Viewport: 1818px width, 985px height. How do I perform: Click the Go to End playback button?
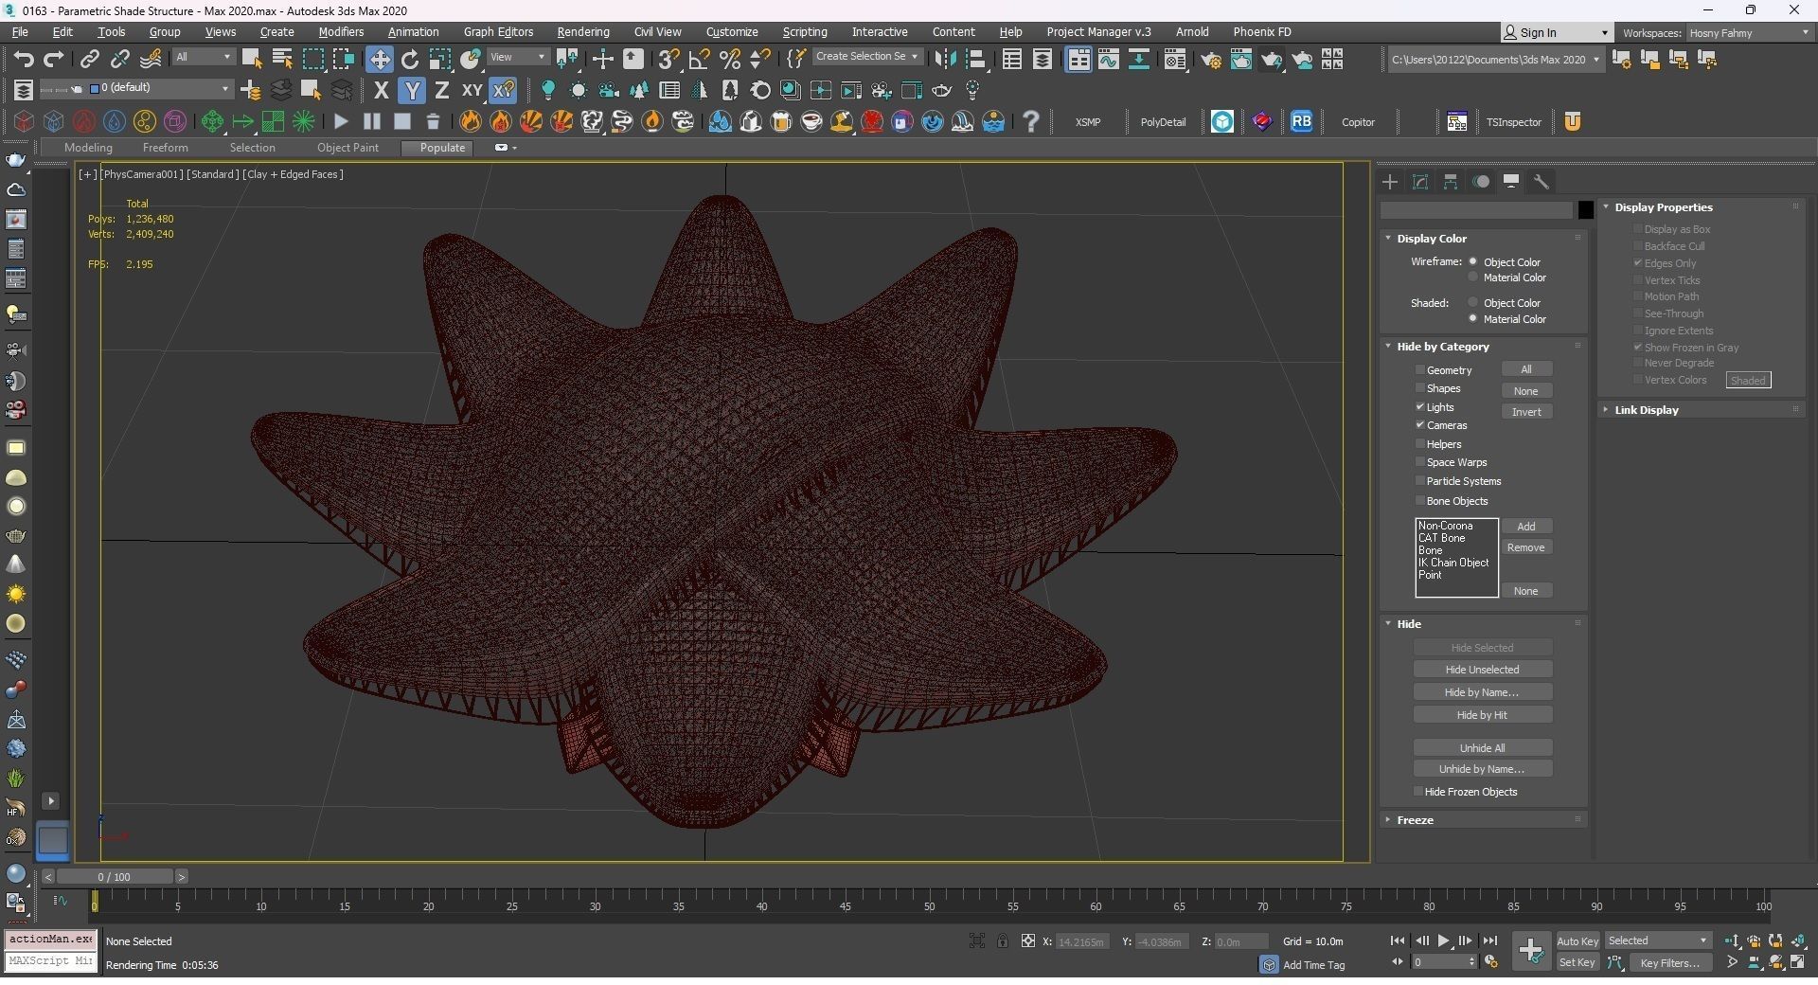click(1489, 940)
